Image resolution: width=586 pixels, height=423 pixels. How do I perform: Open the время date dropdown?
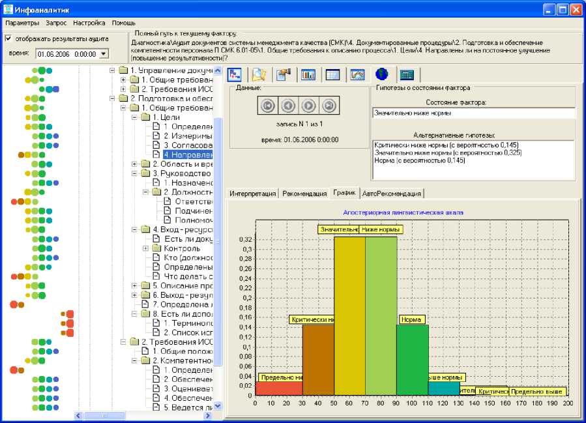click(x=104, y=54)
